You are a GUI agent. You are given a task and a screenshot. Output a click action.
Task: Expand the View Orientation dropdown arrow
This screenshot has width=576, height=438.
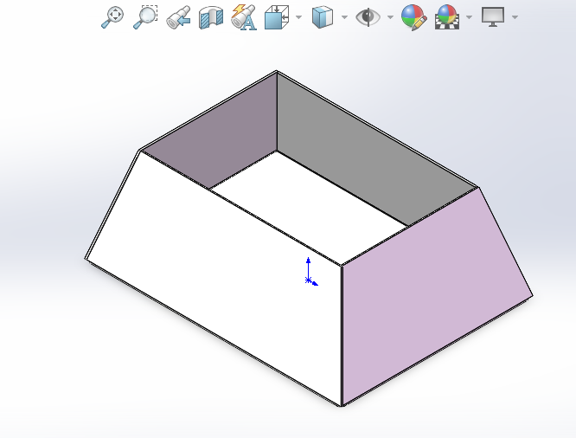click(x=298, y=17)
